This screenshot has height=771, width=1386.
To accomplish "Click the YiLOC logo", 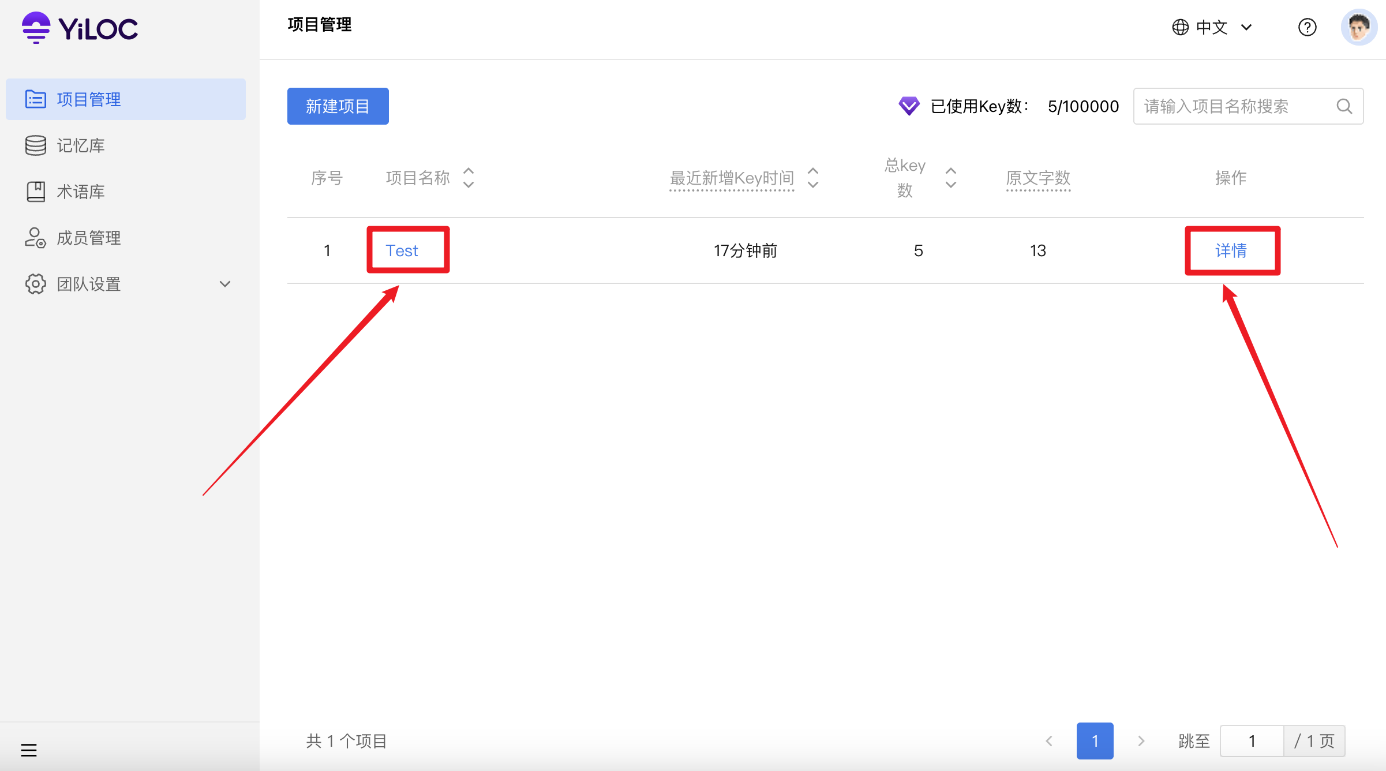I will pos(80,28).
